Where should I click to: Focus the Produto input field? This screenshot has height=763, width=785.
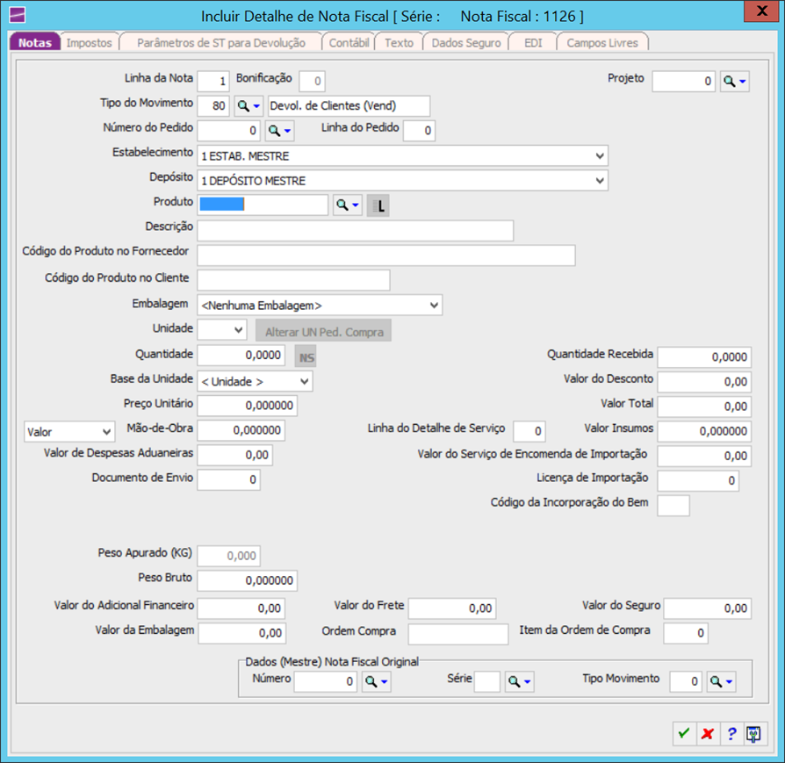[263, 205]
